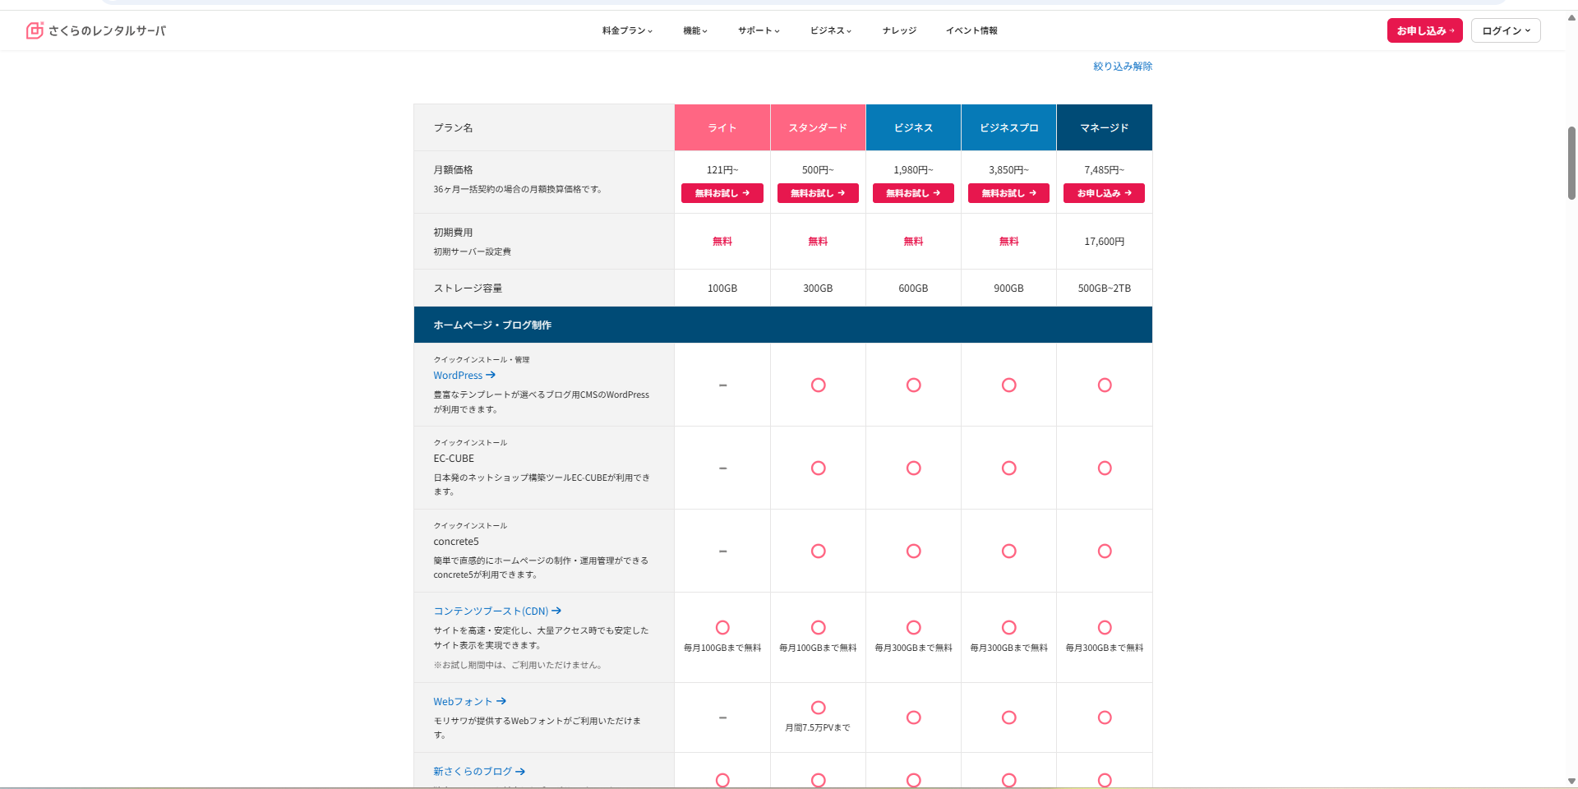Image resolution: width=1578 pixels, height=789 pixels.
Task: Click the arrow beside コンテンツブースト(CDN)
Action: pyautogui.click(x=556, y=611)
